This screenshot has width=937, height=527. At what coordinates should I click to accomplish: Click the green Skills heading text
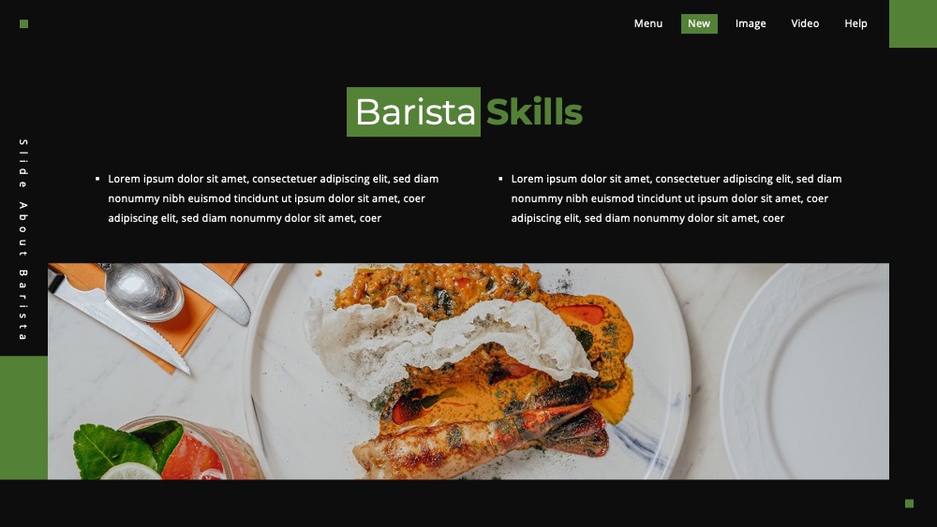pyautogui.click(x=534, y=112)
